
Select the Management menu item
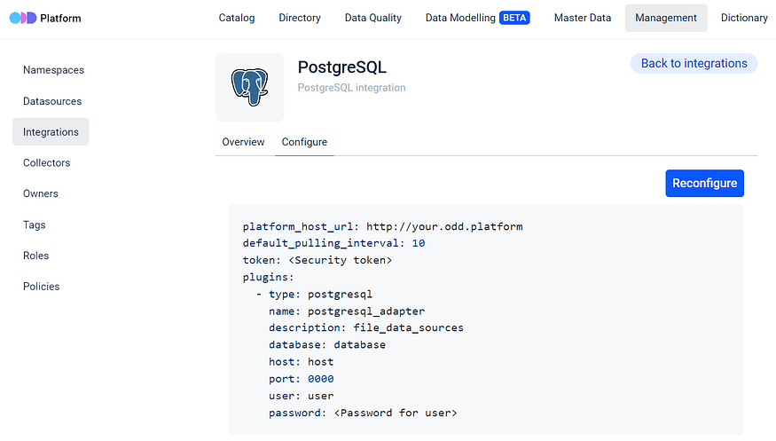[665, 18]
